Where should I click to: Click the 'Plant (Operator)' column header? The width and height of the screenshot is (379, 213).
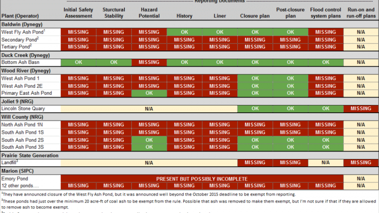(x=20, y=16)
